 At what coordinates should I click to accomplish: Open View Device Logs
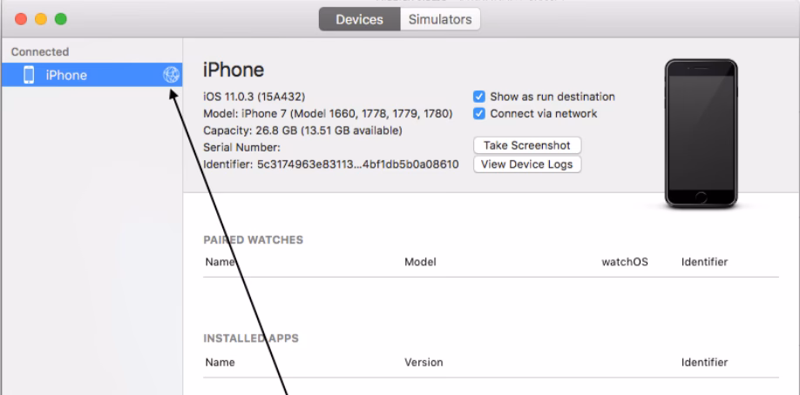coord(526,164)
